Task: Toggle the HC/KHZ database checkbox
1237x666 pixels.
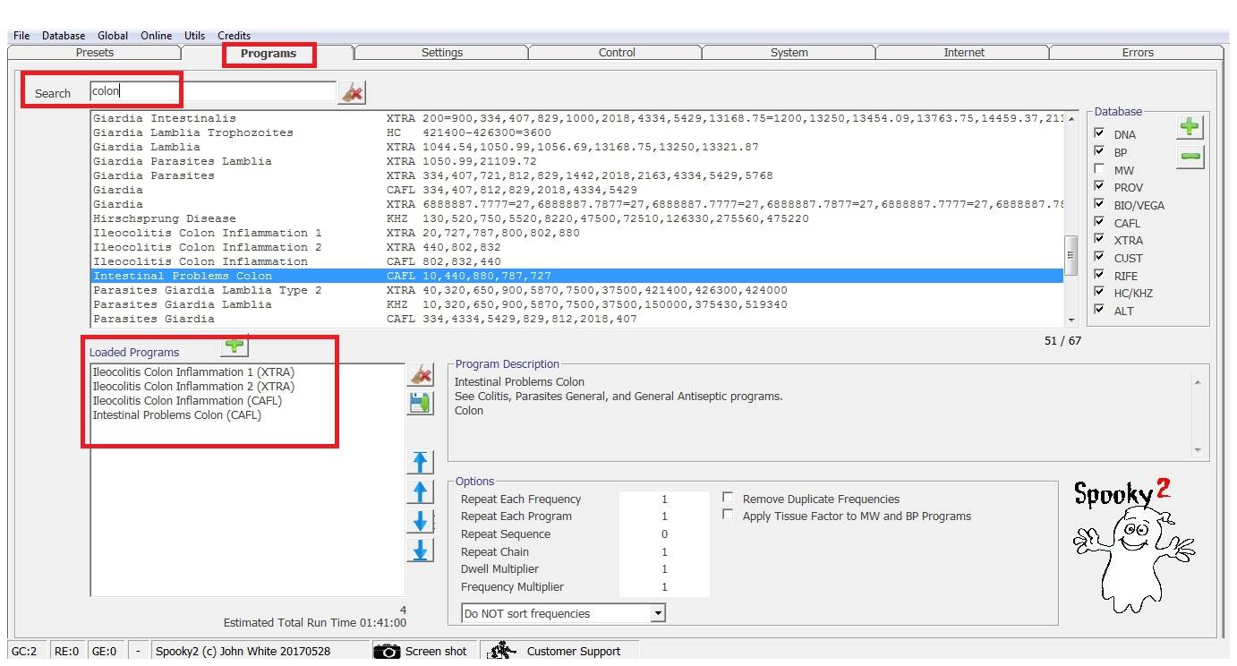Action: pyautogui.click(x=1099, y=292)
